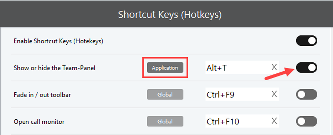The image size is (333, 135).
Task: Click the Application scope button for Team-Panel
Action: pyautogui.click(x=165, y=68)
